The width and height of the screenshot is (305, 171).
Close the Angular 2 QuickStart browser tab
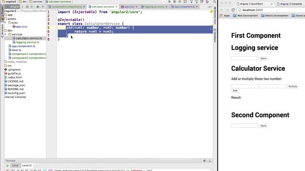coord(272,4)
